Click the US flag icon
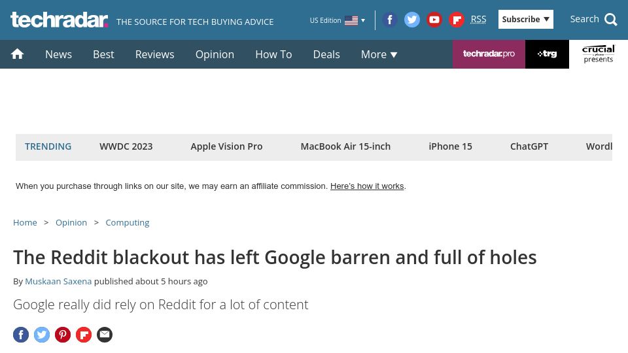 351,20
